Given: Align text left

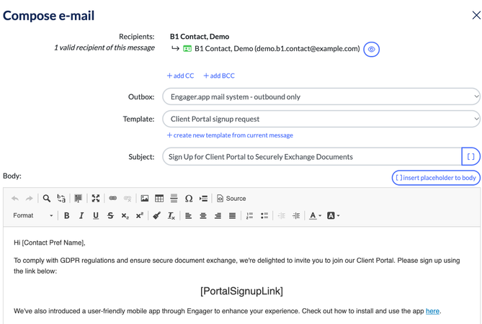Looking at the screenshot, I should point(189,215).
